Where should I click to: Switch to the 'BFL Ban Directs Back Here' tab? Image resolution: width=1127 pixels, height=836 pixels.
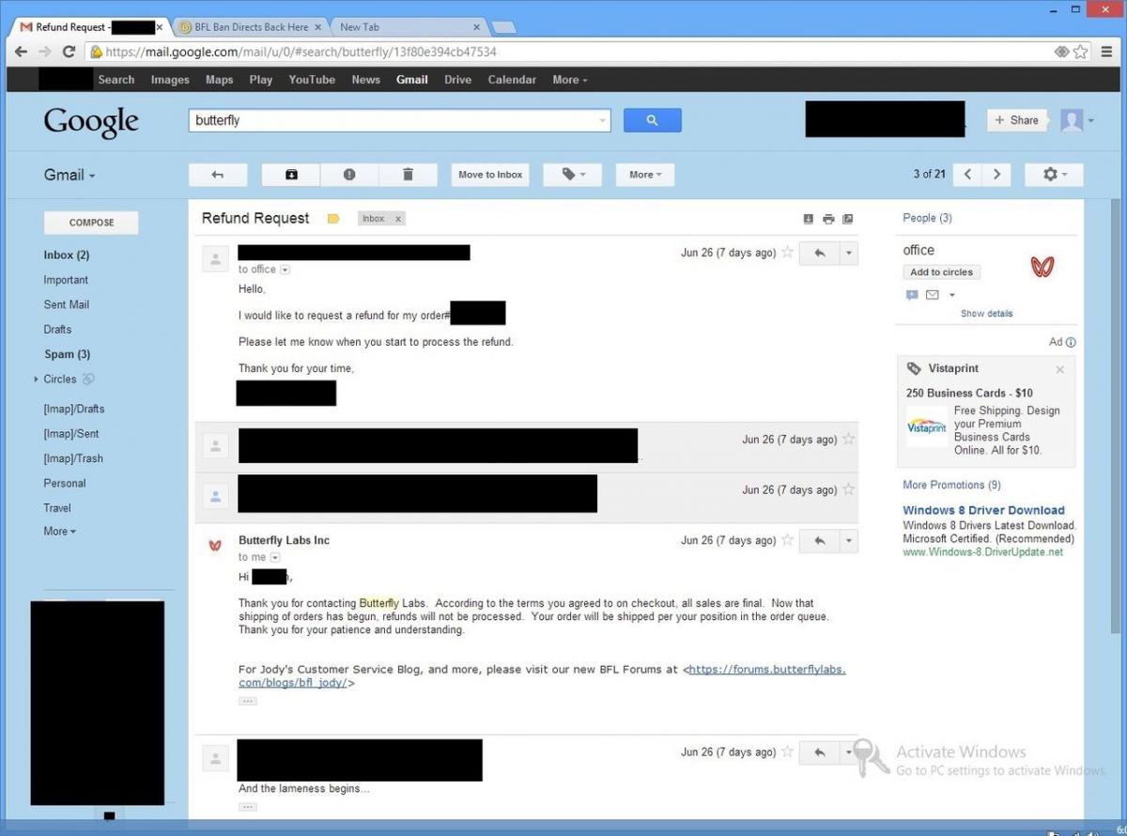(250, 27)
